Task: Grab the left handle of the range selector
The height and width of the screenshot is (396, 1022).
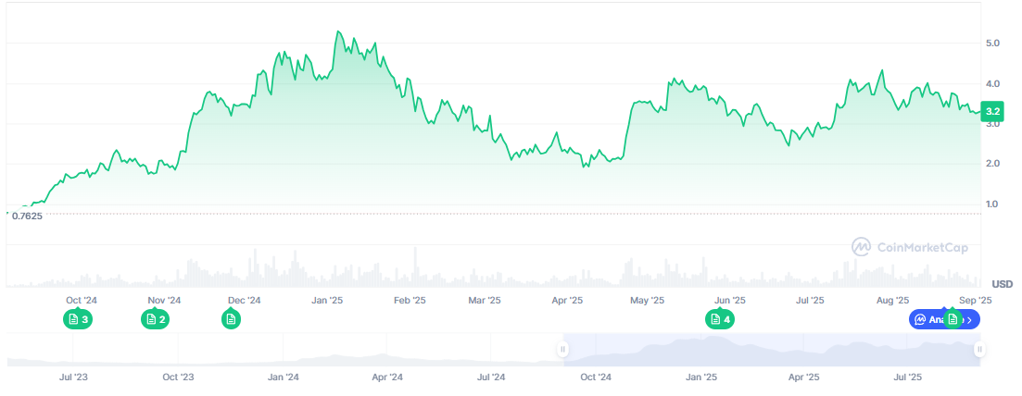Action: pos(562,349)
